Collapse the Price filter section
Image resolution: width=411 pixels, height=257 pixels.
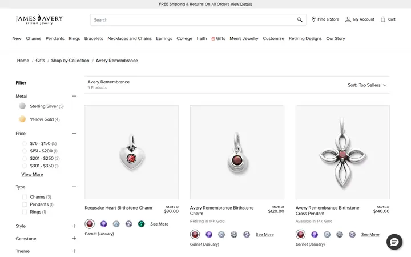[74, 133]
